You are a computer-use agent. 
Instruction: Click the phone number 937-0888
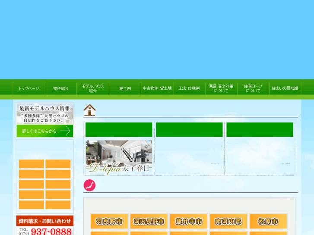(x=51, y=232)
